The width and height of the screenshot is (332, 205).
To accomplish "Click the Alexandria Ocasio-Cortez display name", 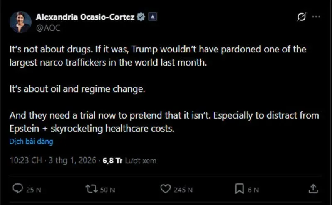I will coord(85,17).
